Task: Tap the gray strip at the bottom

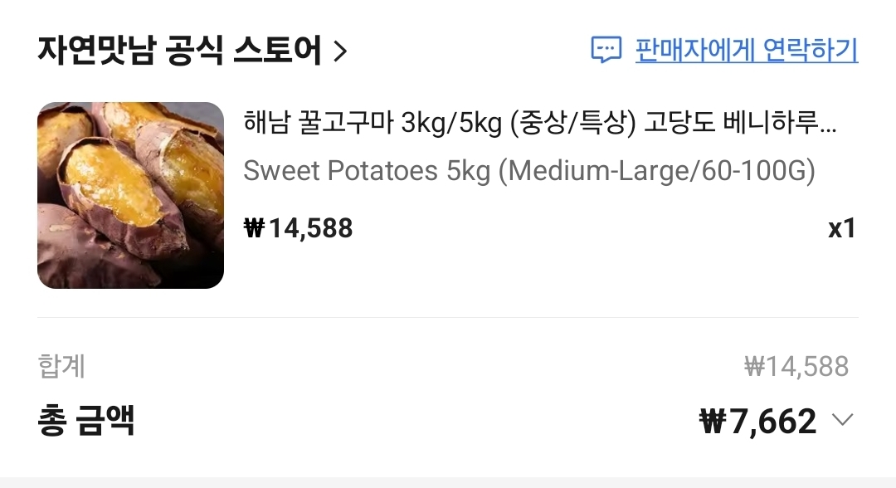Action: (x=448, y=482)
